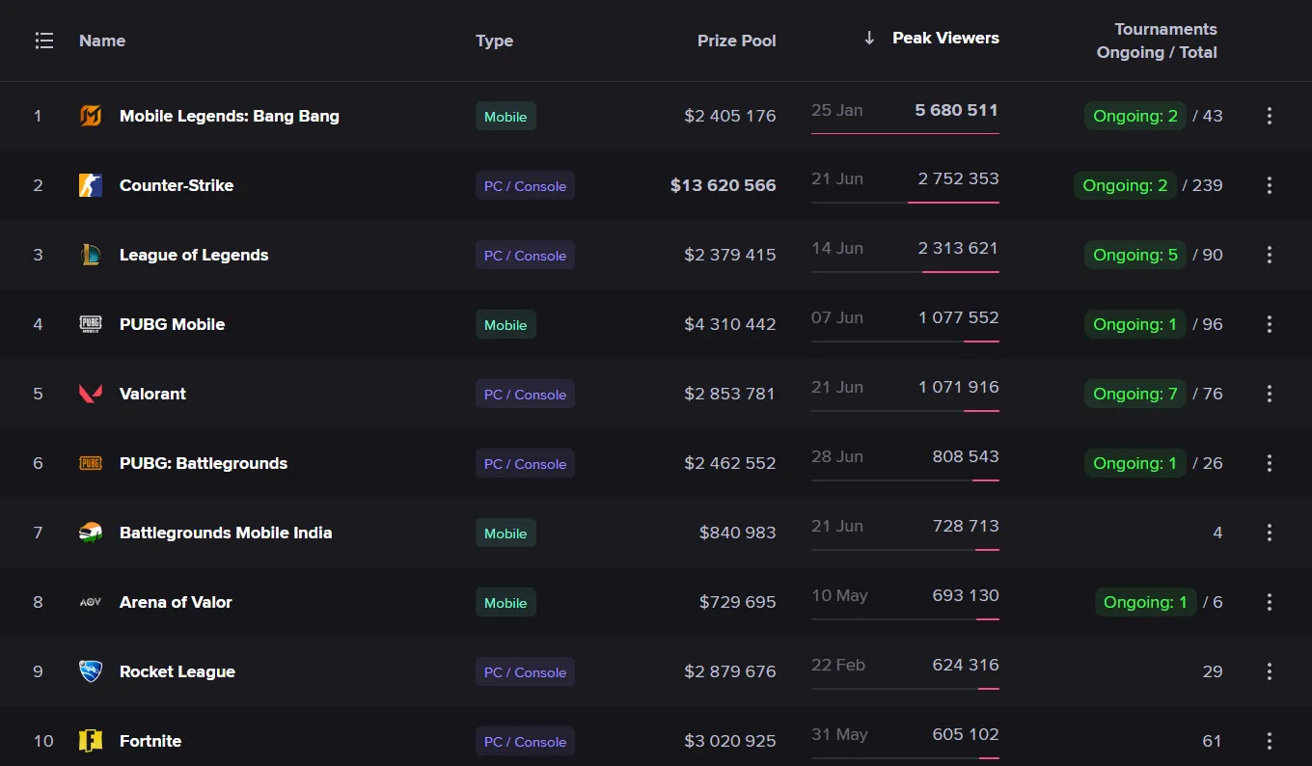Click the Battlegrounds Mobile India logo
This screenshot has width=1312, height=766.
point(91,533)
